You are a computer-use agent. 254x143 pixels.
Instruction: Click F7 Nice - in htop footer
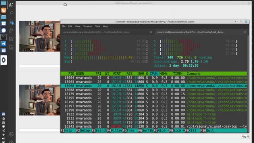pyautogui.click(x=162, y=131)
